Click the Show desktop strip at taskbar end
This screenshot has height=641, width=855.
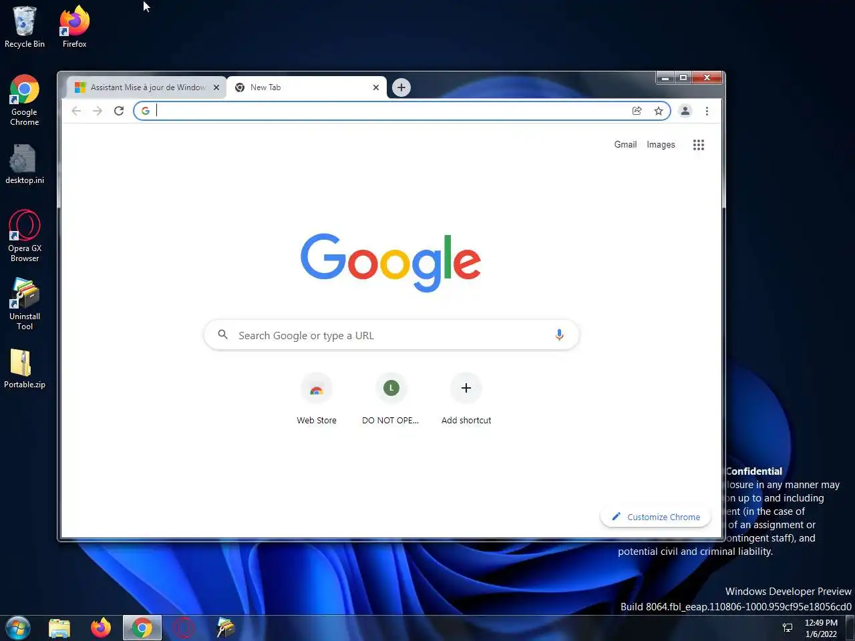[850, 628]
